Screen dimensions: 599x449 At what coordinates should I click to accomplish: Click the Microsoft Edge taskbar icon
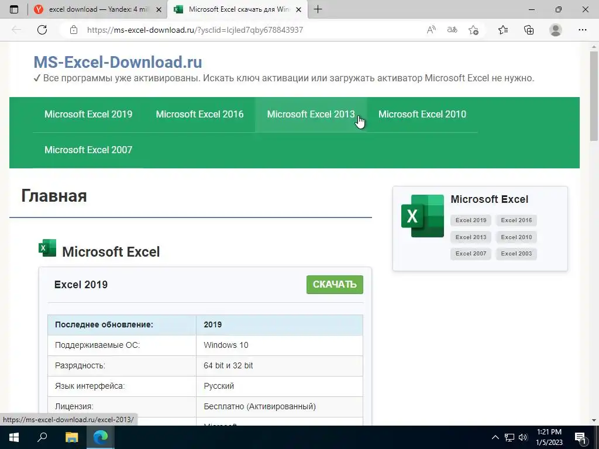pos(101,437)
